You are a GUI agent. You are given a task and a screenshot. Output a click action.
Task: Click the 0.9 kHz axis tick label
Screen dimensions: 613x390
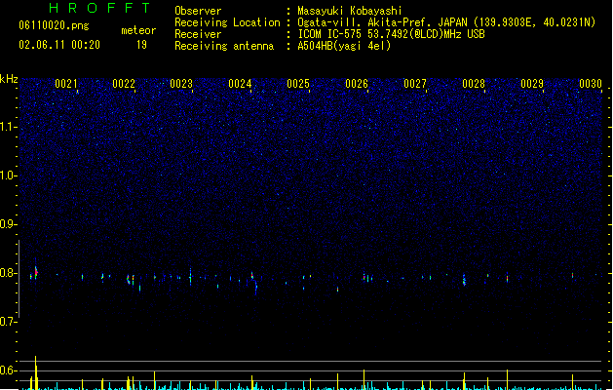tap(8, 224)
